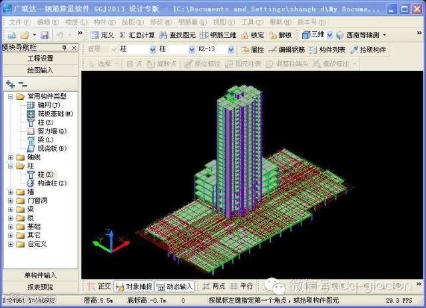The width and height of the screenshot is (426, 308).
Task: Collapse the 常用构件类型 folder
Action: (x=11, y=96)
